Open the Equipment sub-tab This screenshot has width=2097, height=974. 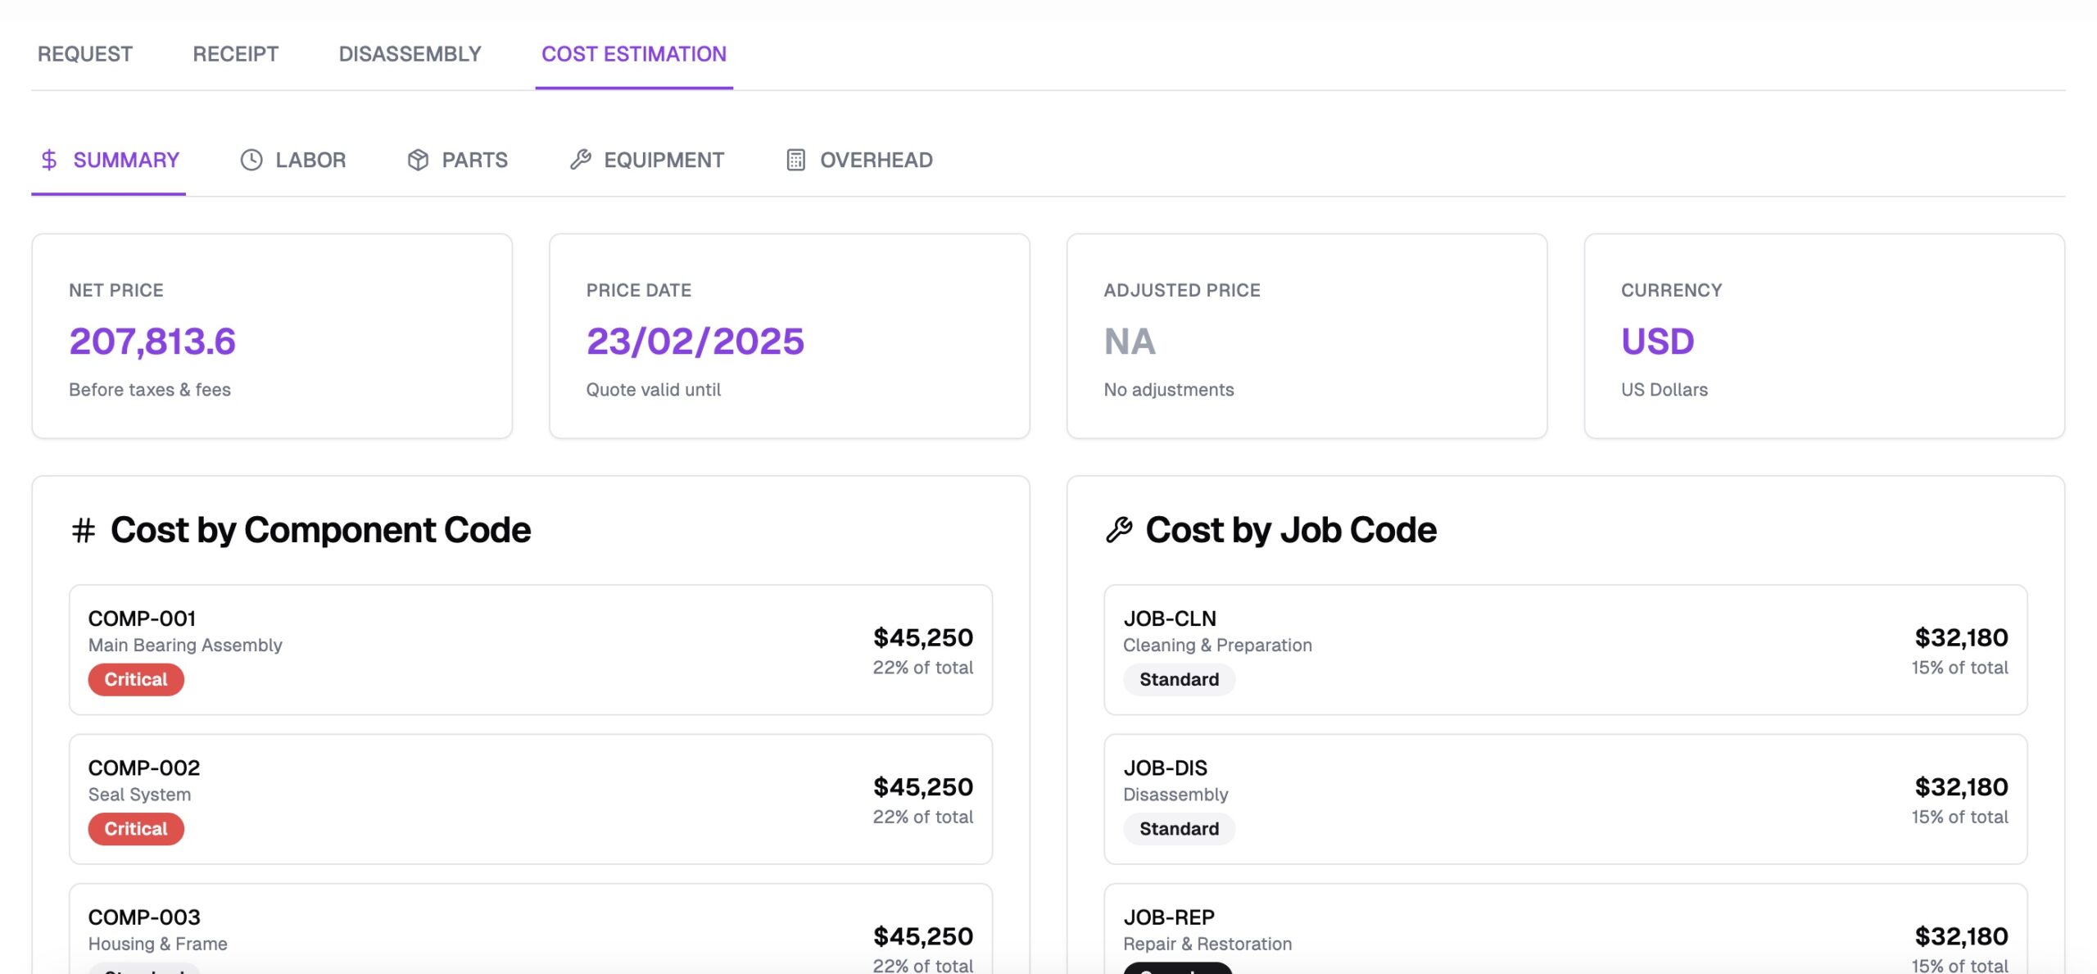(x=647, y=161)
